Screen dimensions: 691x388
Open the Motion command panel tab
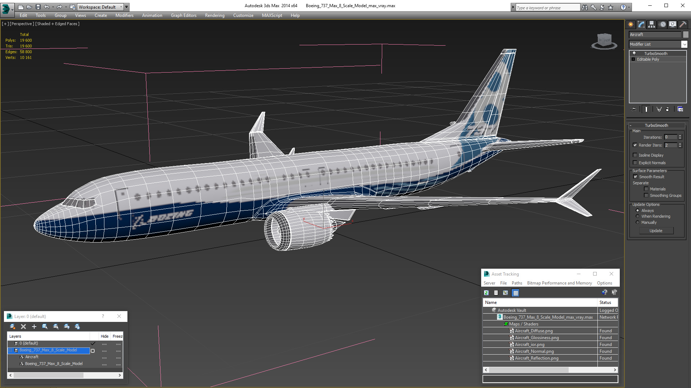(663, 24)
